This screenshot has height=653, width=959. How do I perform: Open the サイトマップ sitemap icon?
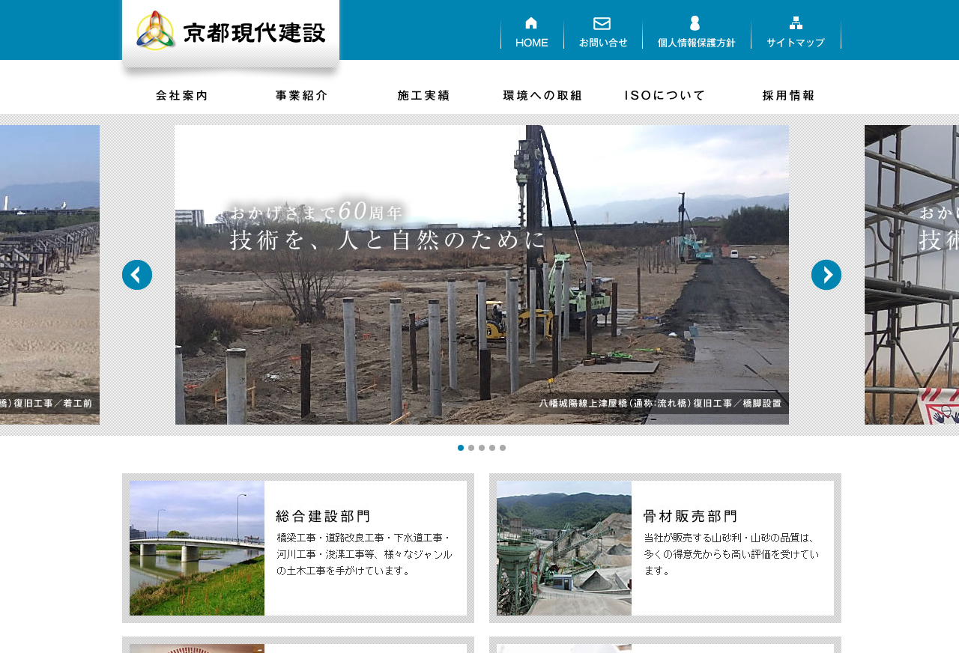[796, 23]
